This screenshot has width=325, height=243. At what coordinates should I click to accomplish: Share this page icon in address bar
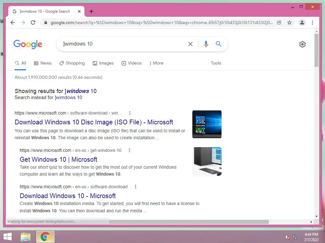coord(279,22)
